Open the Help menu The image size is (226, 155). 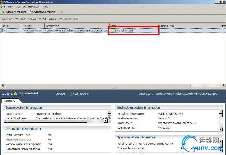pyautogui.click(x=45, y=6)
